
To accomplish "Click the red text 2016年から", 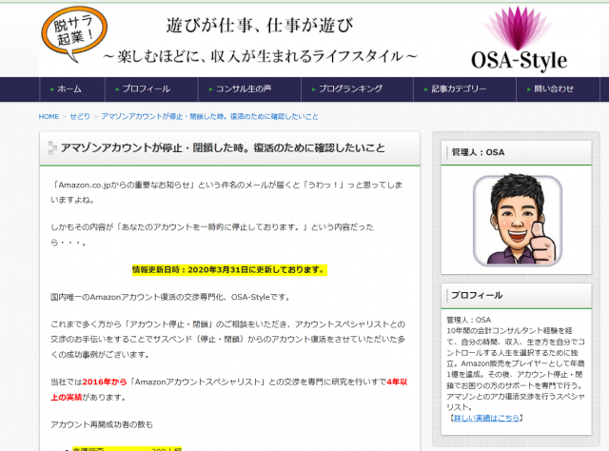I will [105, 382].
